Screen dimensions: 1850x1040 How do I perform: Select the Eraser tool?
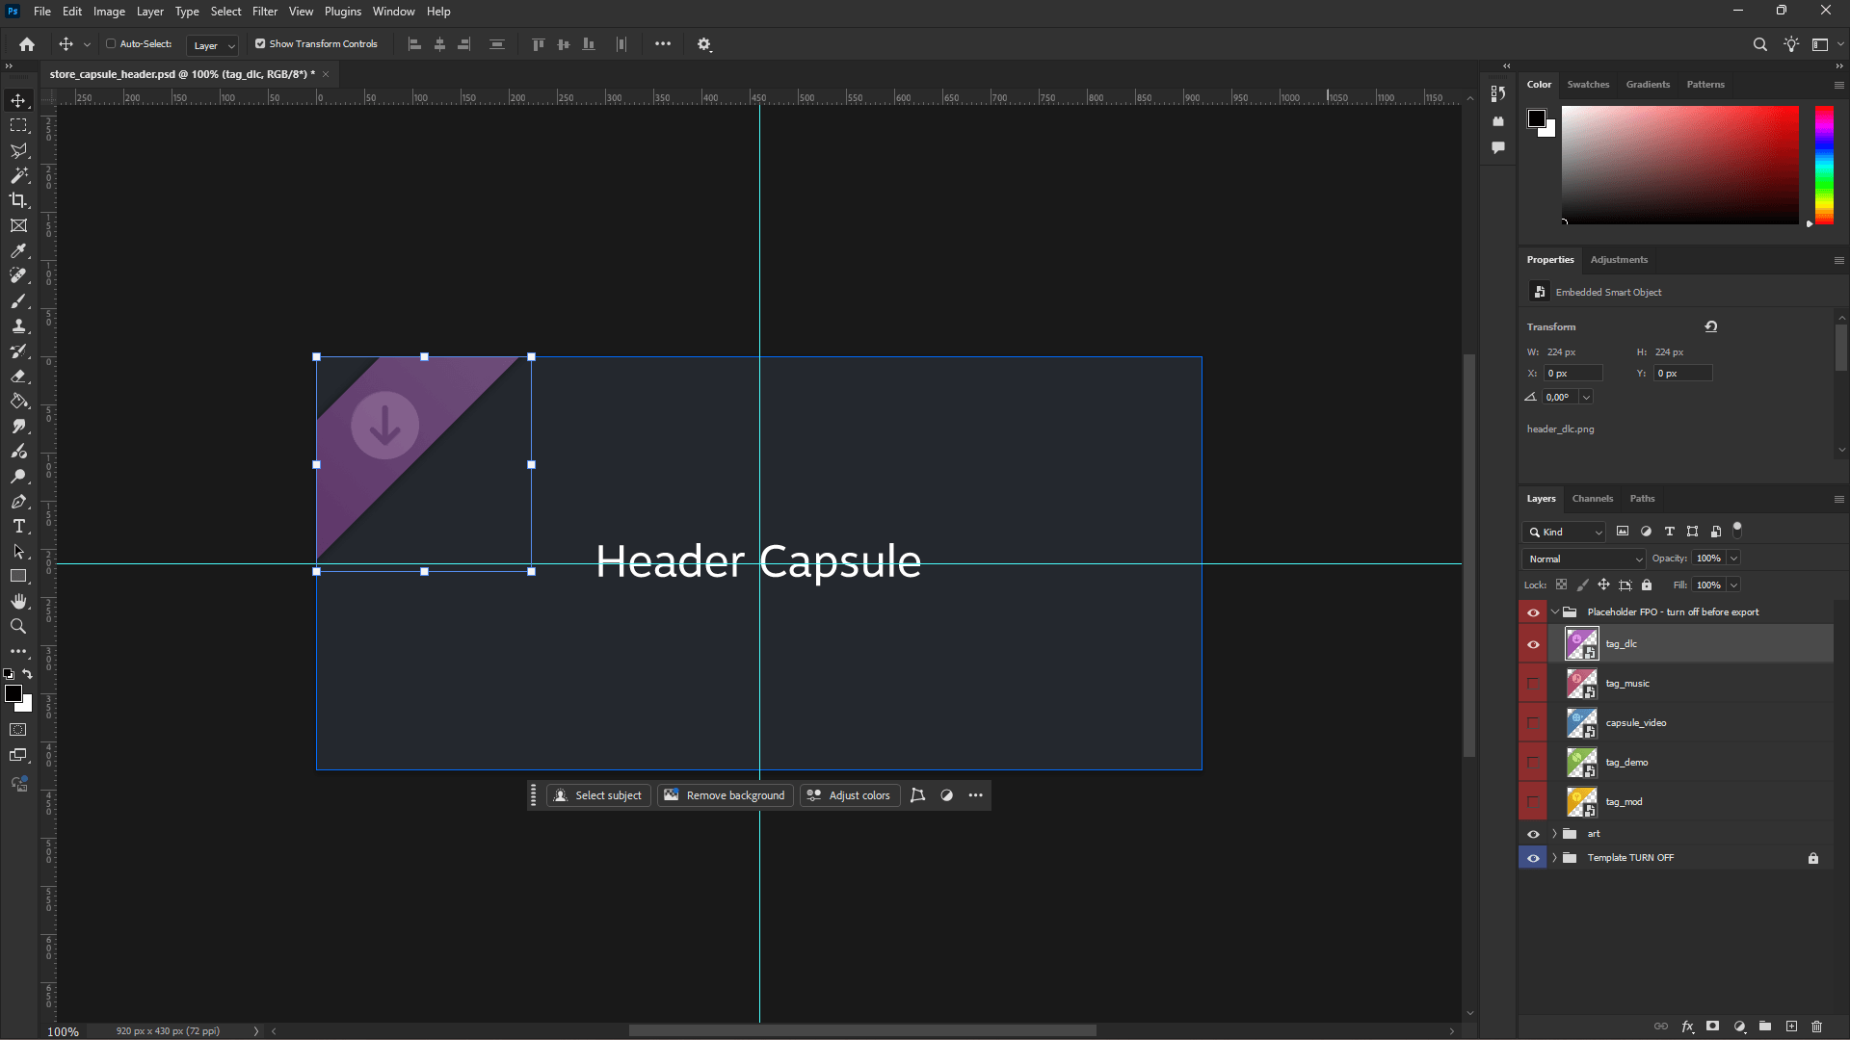coord(18,377)
